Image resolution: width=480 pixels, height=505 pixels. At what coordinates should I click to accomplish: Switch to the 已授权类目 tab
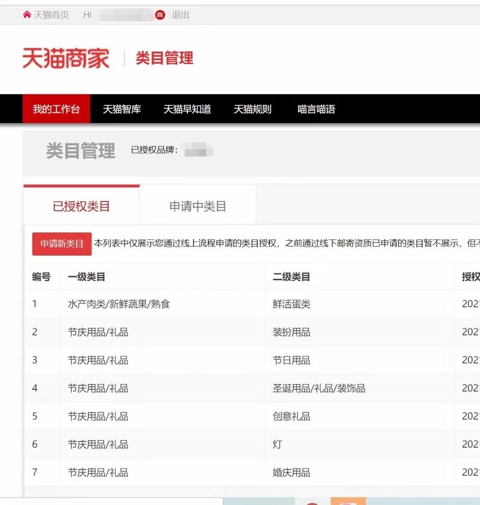[x=81, y=206]
